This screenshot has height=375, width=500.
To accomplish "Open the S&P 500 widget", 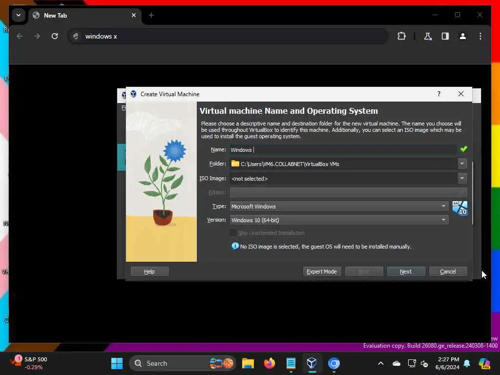I will [x=29, y=363].
